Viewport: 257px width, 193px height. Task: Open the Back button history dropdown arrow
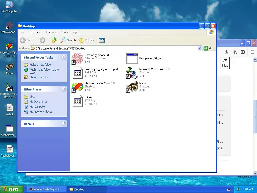click(35, 40)
